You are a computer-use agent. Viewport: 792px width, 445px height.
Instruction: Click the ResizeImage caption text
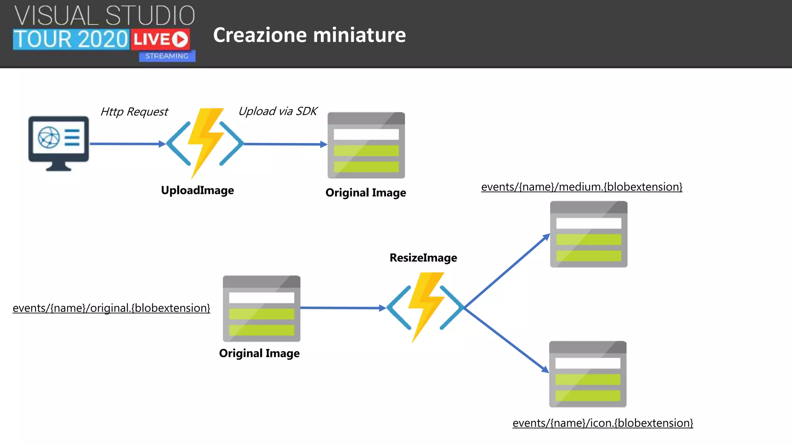[423, 258]
